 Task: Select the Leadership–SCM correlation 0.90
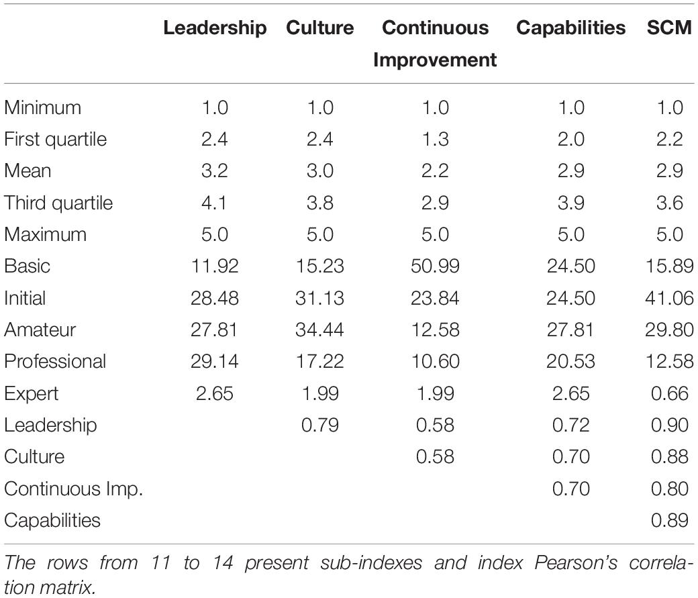coord(669,425)
